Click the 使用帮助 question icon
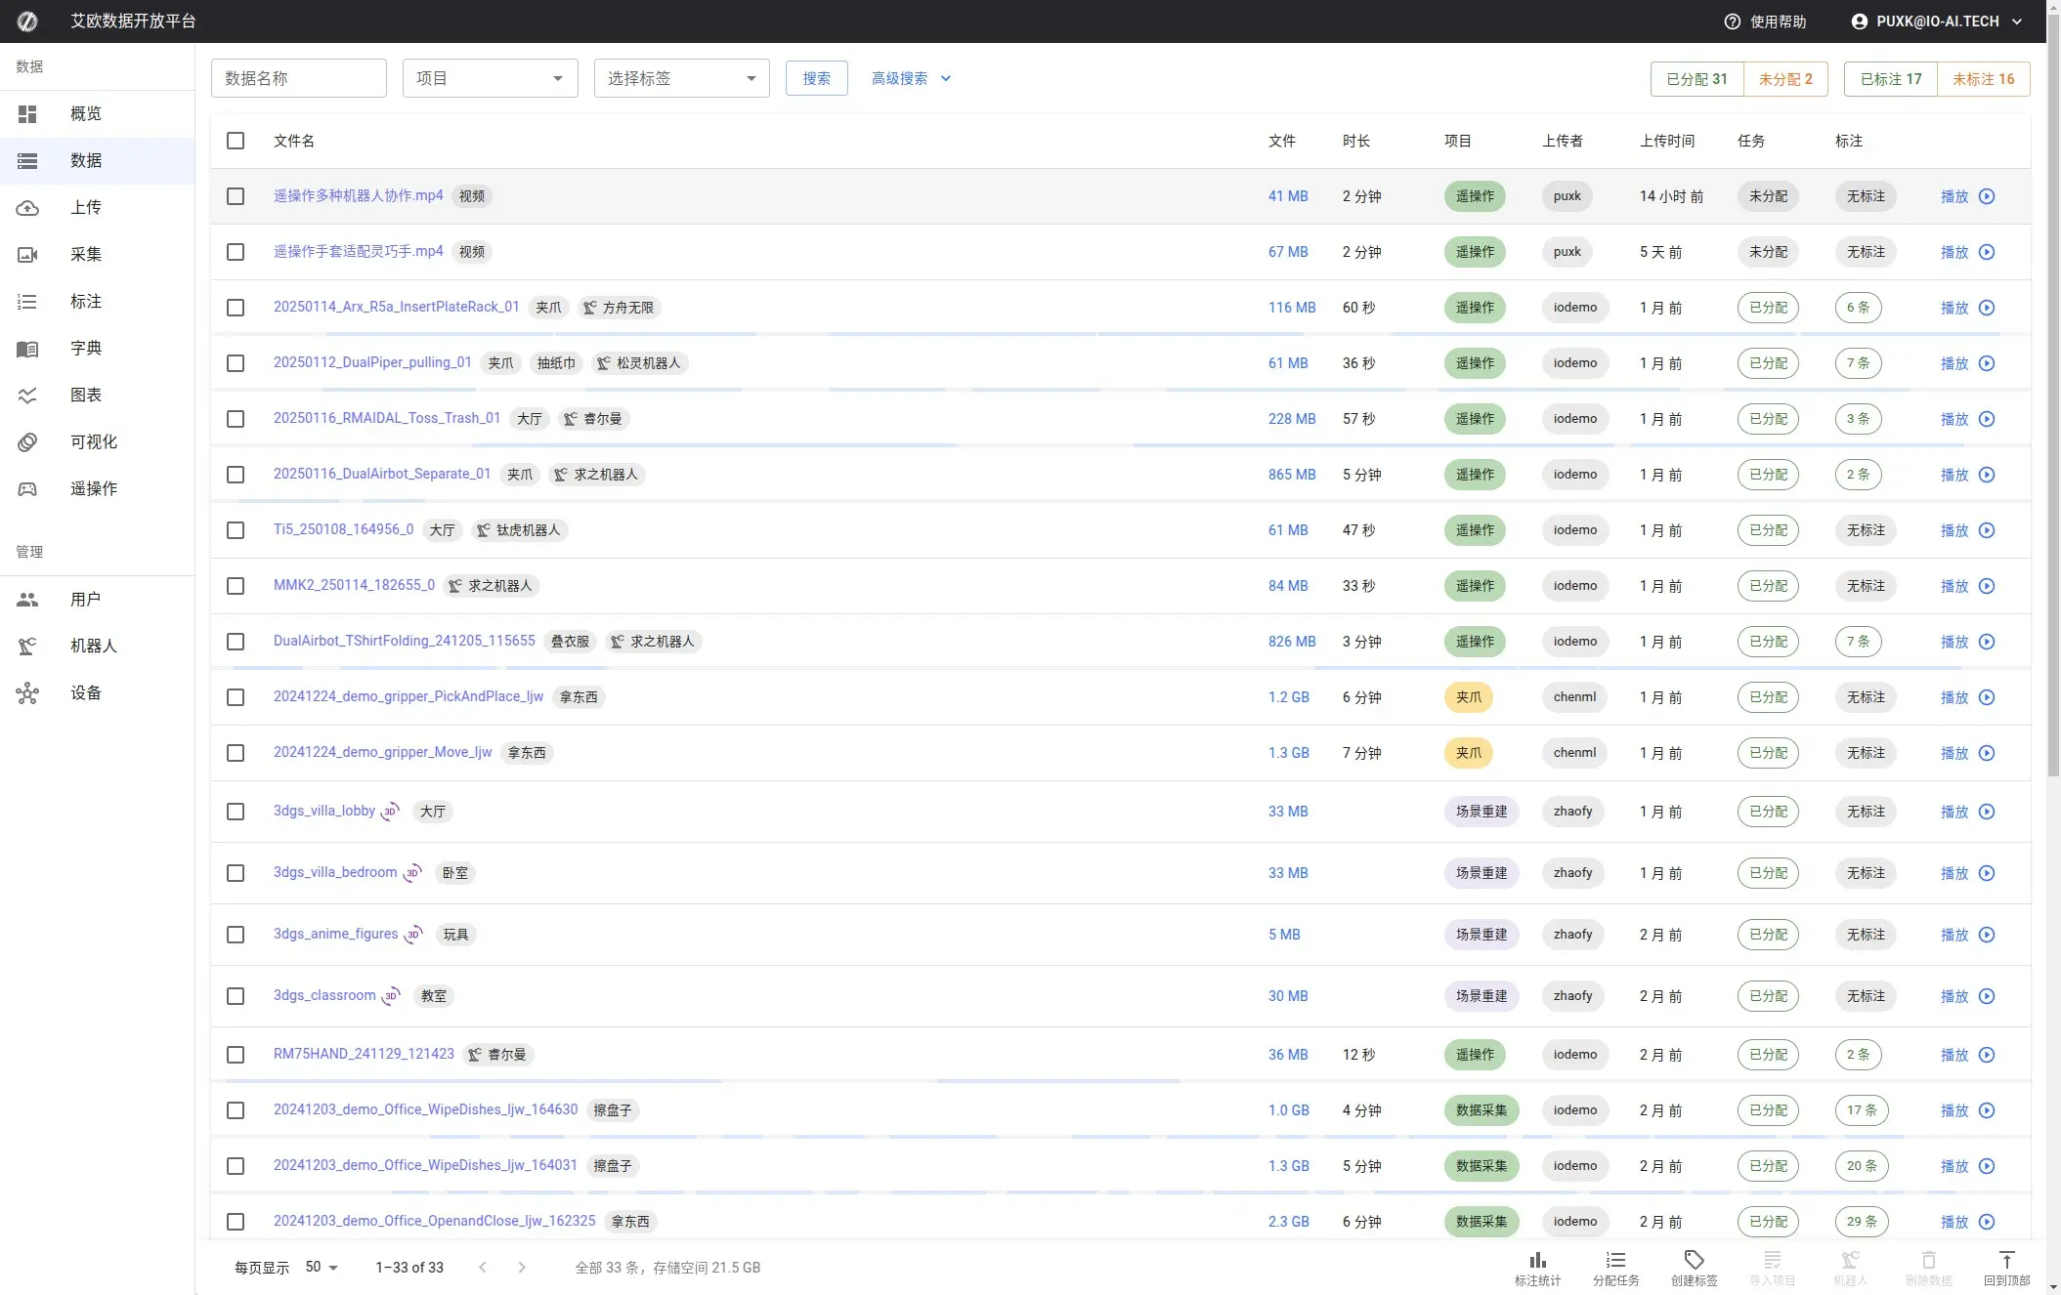The image size is (2061, 1295). (x=1732, y=21)
